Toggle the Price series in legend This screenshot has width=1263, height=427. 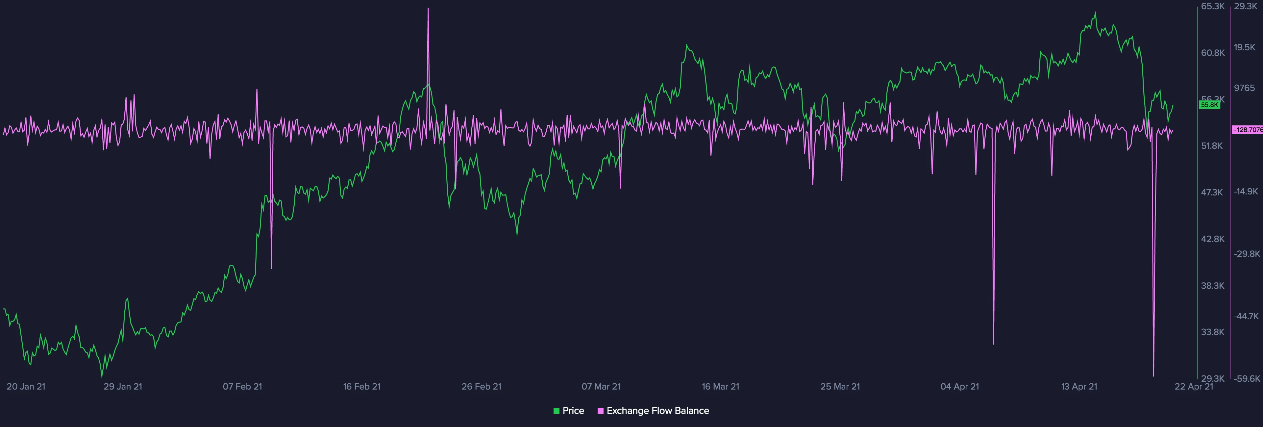[x=569, y=411]
